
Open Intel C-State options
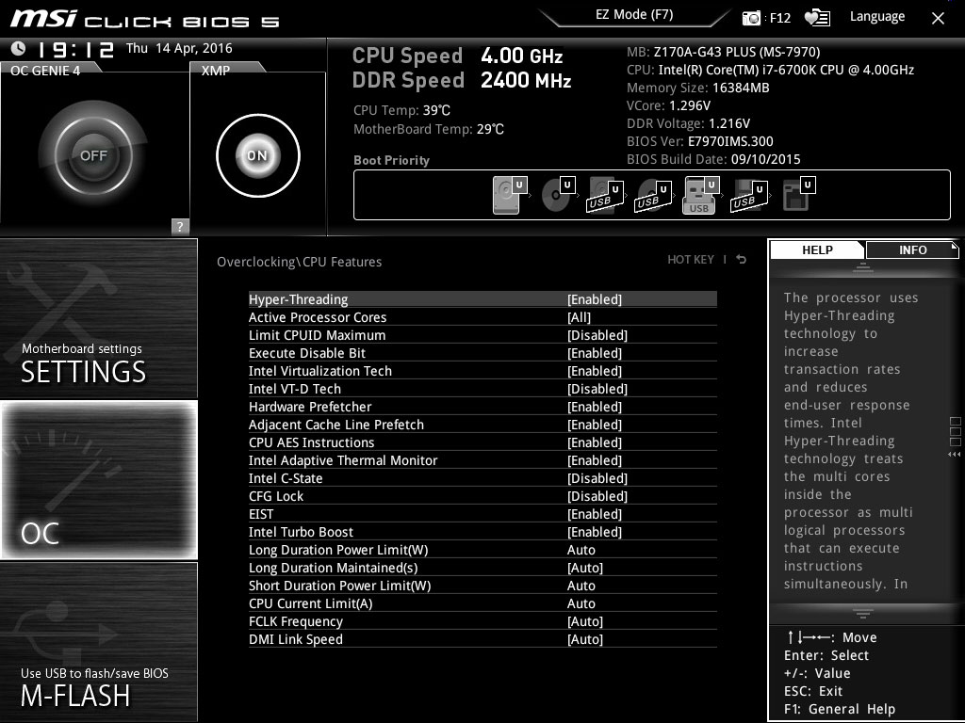click(482, 477)
